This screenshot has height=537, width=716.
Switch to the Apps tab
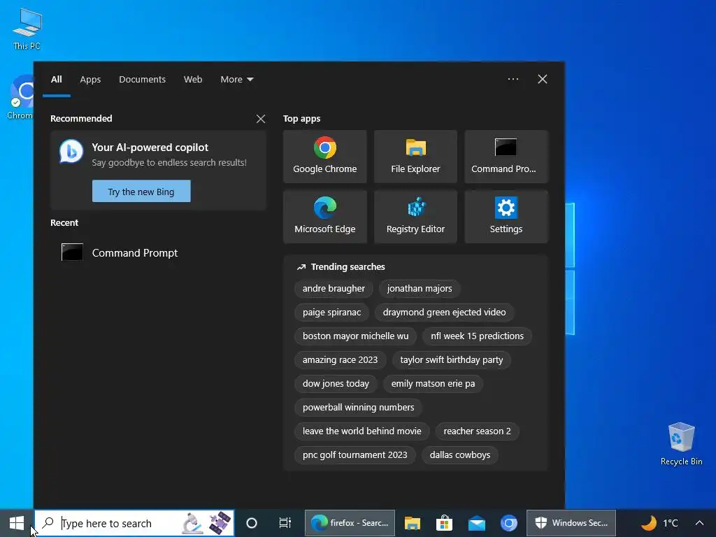point(90,80)
